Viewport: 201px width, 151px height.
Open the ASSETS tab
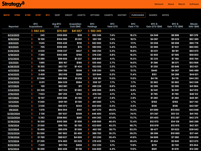click(81, 15)
